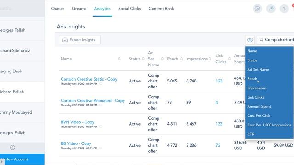
Task: Click info icon beside BVN Video date
Action: [101, 126]
